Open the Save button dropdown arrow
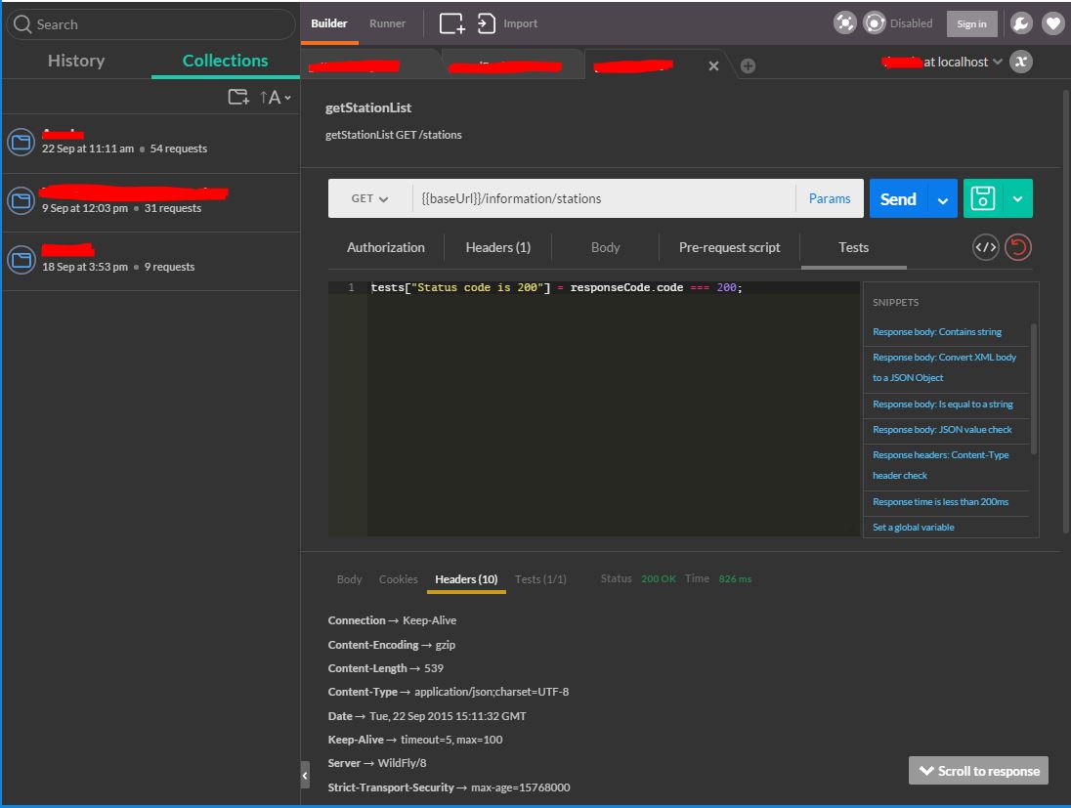Image resolution: width=1071 pixels, height=808 pixels. (1017, 198)
